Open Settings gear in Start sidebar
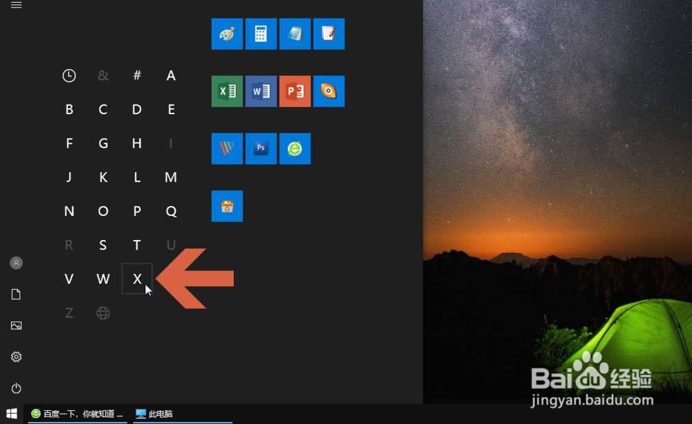 [x=17, y=356]
